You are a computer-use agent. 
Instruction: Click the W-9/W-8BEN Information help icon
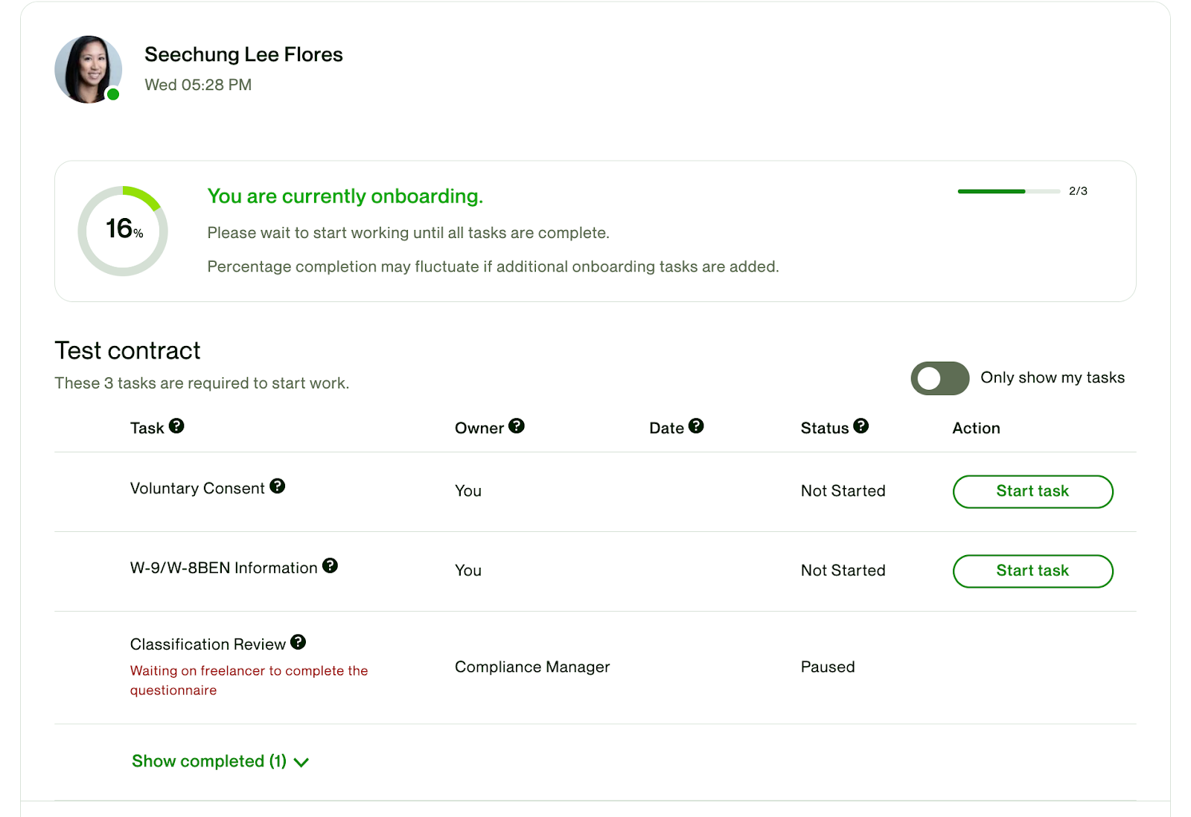click(330, 566)
